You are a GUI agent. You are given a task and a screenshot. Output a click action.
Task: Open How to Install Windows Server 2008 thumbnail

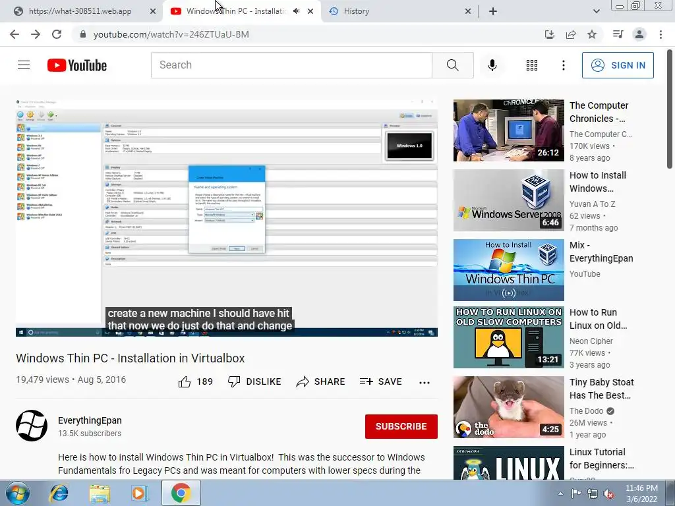tap(508, 200)
